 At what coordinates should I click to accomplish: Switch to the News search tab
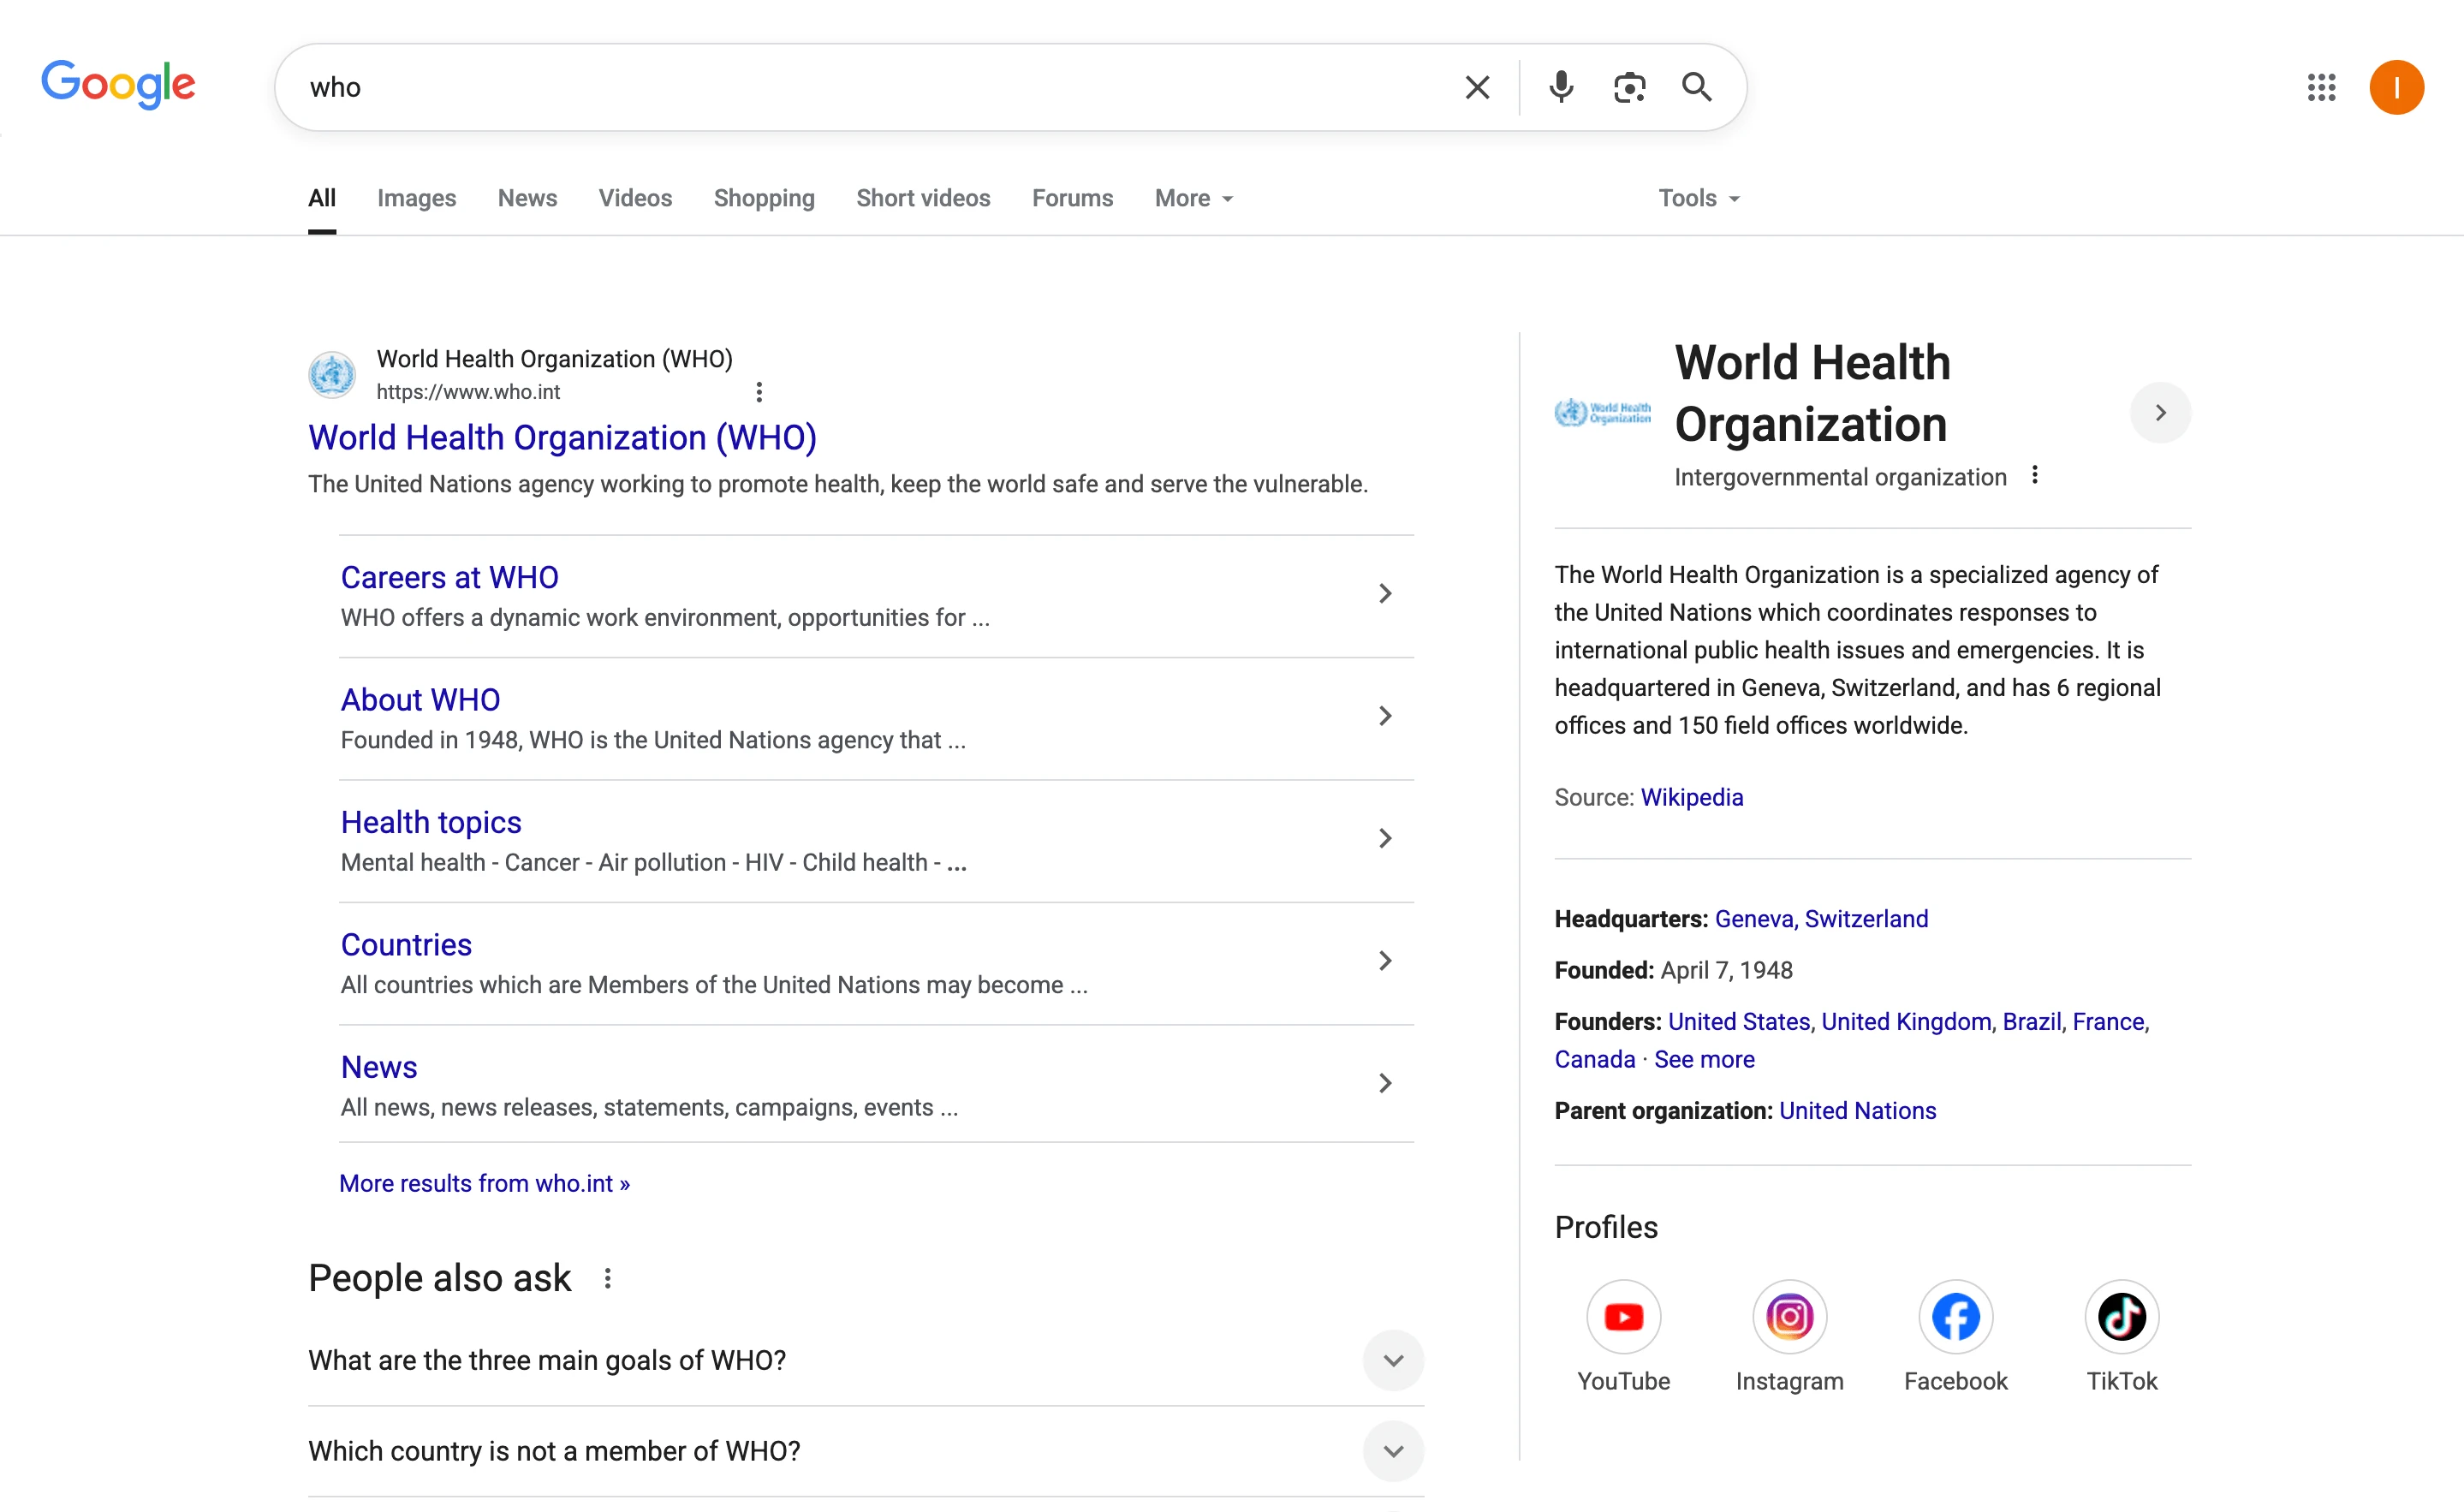[x=527, y=198]
